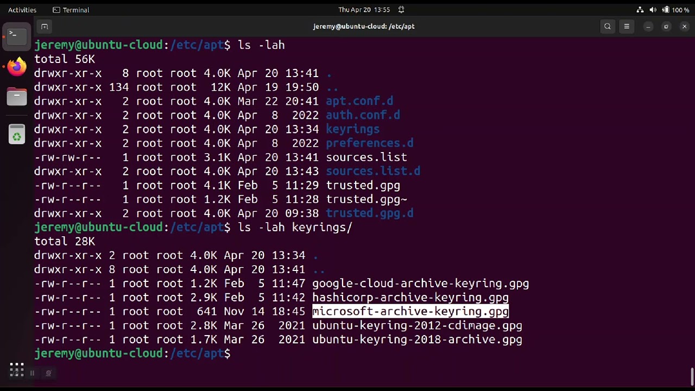Click the 'total 28K' line

point(65,242)
